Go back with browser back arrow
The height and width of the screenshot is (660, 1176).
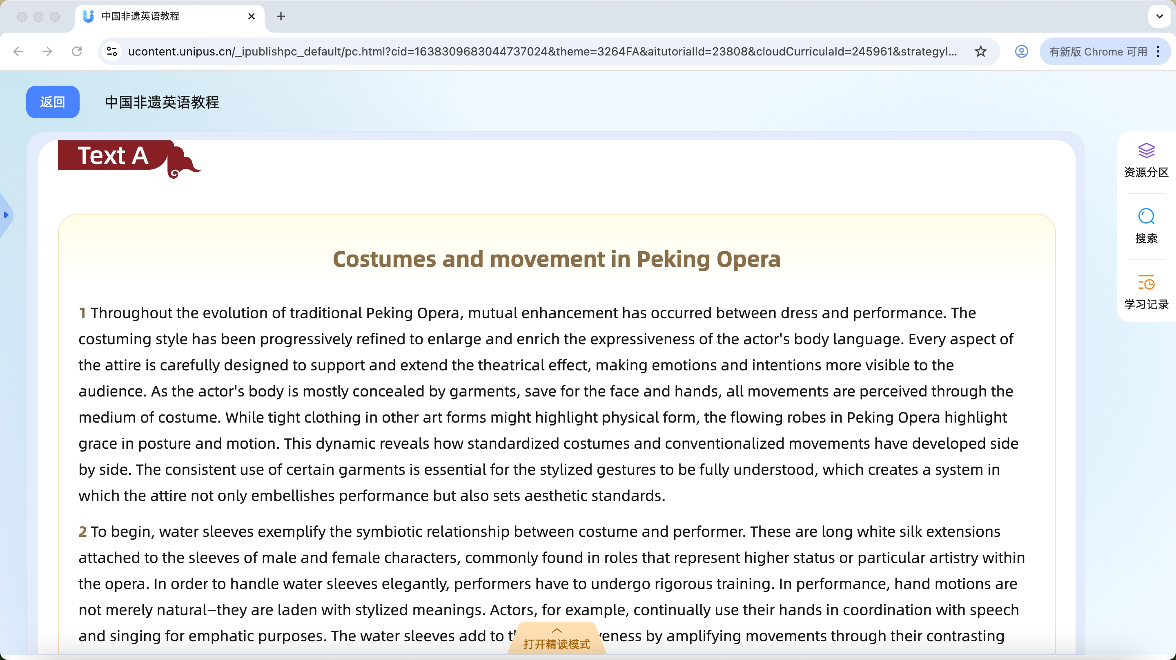click(18, 51)
